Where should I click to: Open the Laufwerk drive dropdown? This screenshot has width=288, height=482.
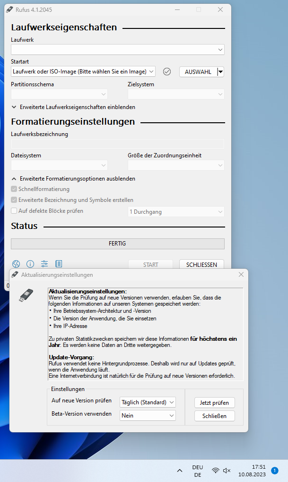point(118,49)
